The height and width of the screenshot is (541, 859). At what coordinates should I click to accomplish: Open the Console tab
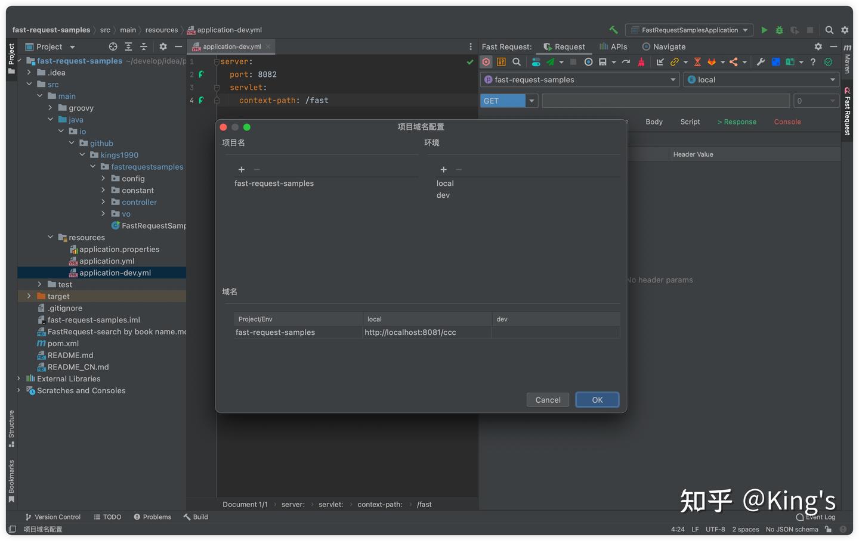click(787, 122)
